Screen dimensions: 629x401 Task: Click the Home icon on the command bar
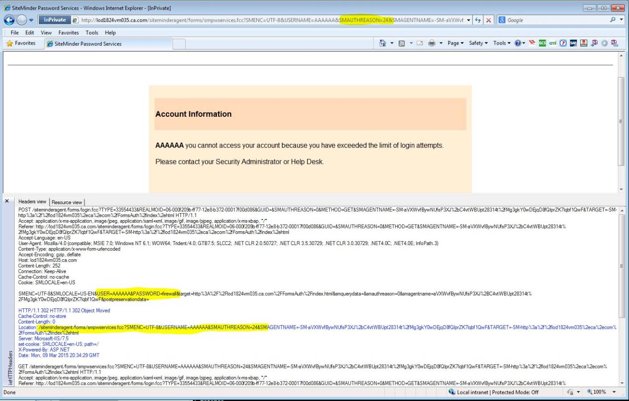[383, 43]
